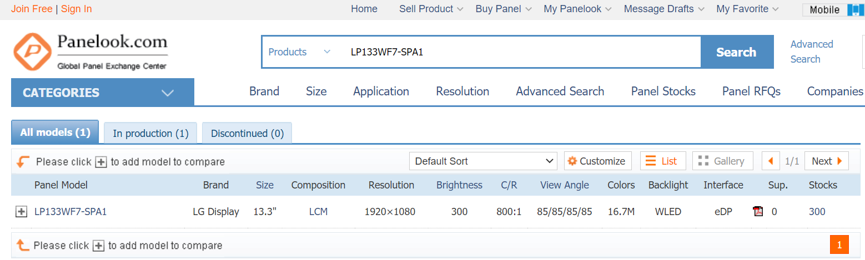This screenshot has width=865, height=260.
Task: Click the Next page button
Action: 827,161
